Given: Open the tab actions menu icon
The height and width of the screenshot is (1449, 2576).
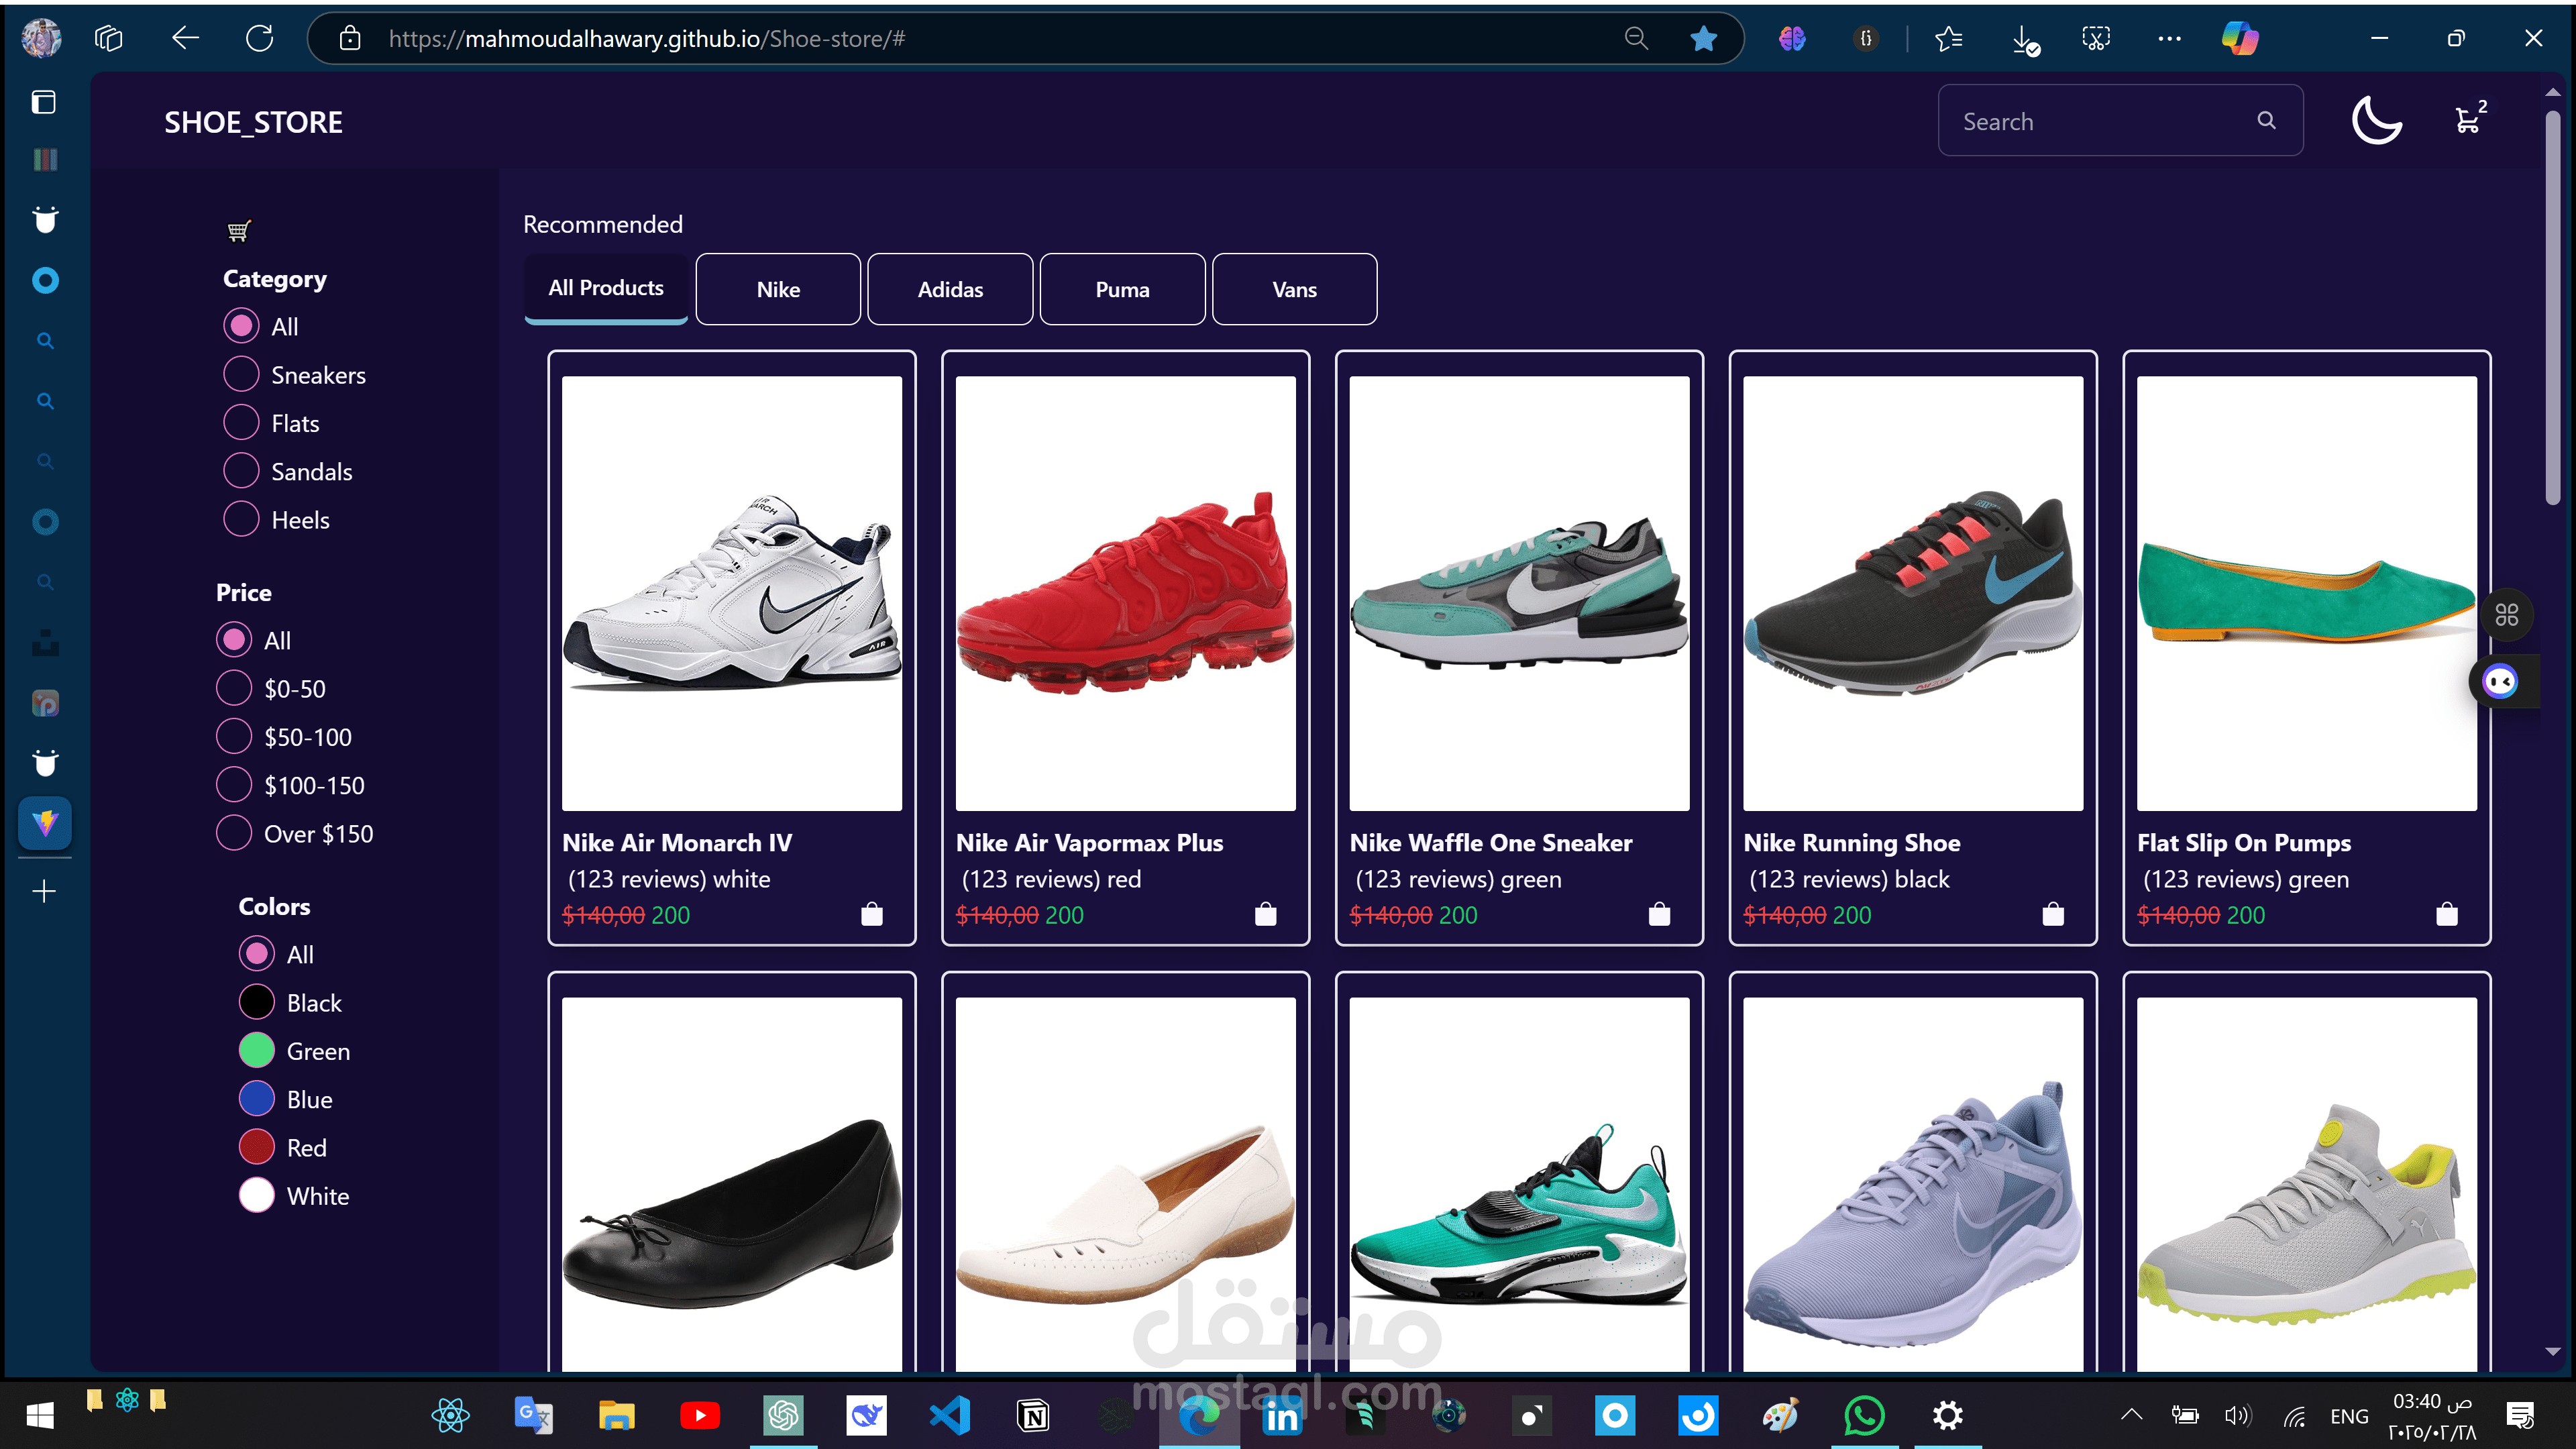Looking at the screenshot, I should pos(44,102).
